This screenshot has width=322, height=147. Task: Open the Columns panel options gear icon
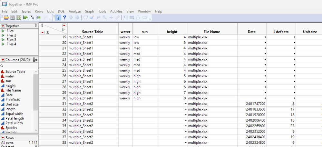click(x=35, y=60)
